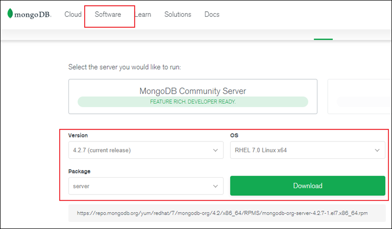Open the Solutions menu

pyautogui.click(x=178, y=14)
